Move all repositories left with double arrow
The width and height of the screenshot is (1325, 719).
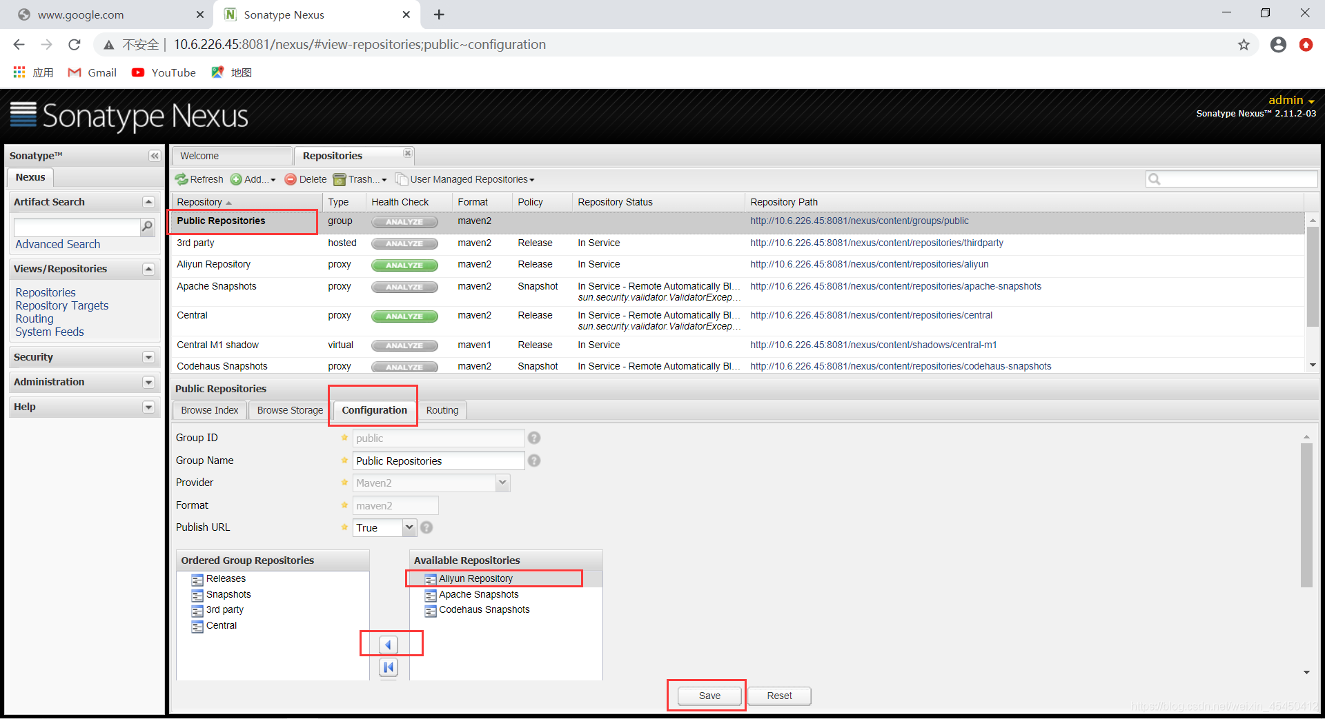389,667
